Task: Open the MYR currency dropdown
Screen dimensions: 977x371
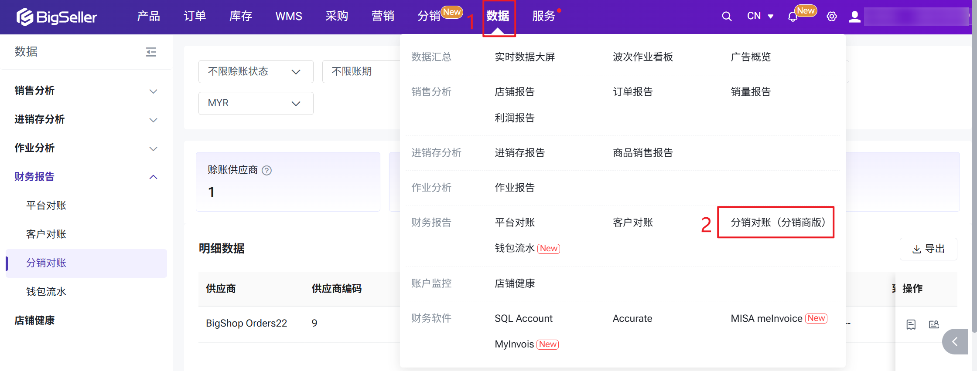Action: pyautogui.click(x=256, y=103)
